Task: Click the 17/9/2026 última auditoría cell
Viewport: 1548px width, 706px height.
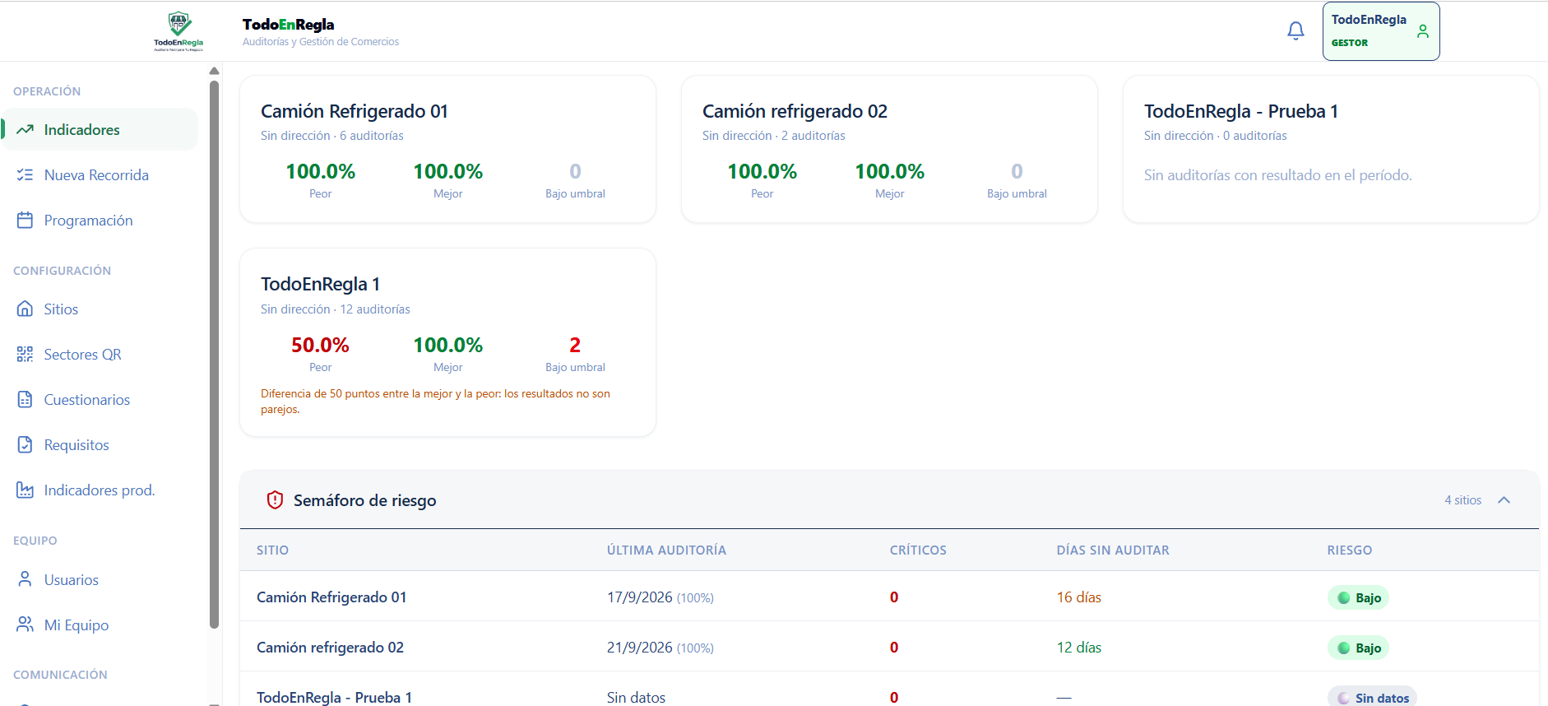Action: [660, 597]
